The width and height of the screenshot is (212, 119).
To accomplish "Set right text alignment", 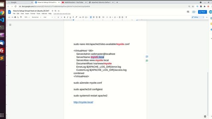I will pos(96,17).
